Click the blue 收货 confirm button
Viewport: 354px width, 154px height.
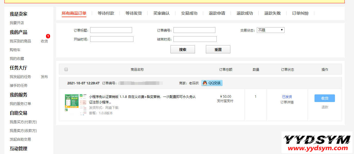pyautogui.click(x=325, y=98)
